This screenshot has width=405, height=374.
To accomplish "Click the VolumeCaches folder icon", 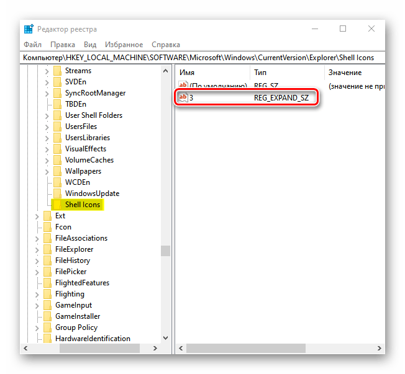I will coord(57,160).
